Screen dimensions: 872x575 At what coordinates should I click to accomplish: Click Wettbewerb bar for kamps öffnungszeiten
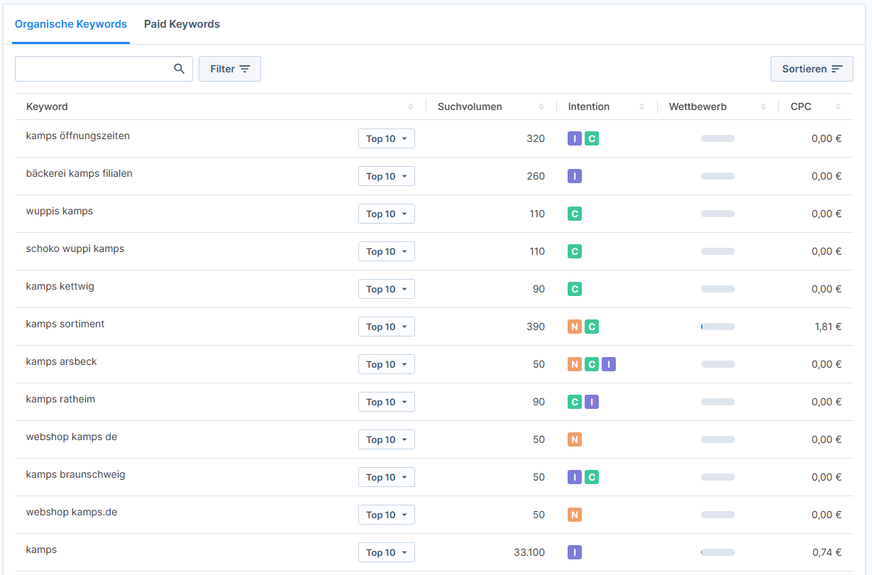pyautogui.click(x=718, y=138)
